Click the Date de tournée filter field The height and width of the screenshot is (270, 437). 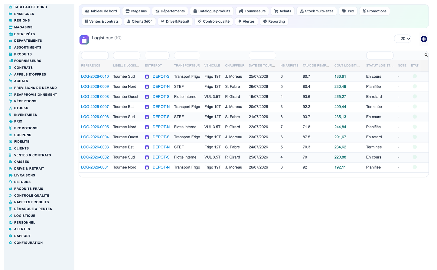(262, 56)
